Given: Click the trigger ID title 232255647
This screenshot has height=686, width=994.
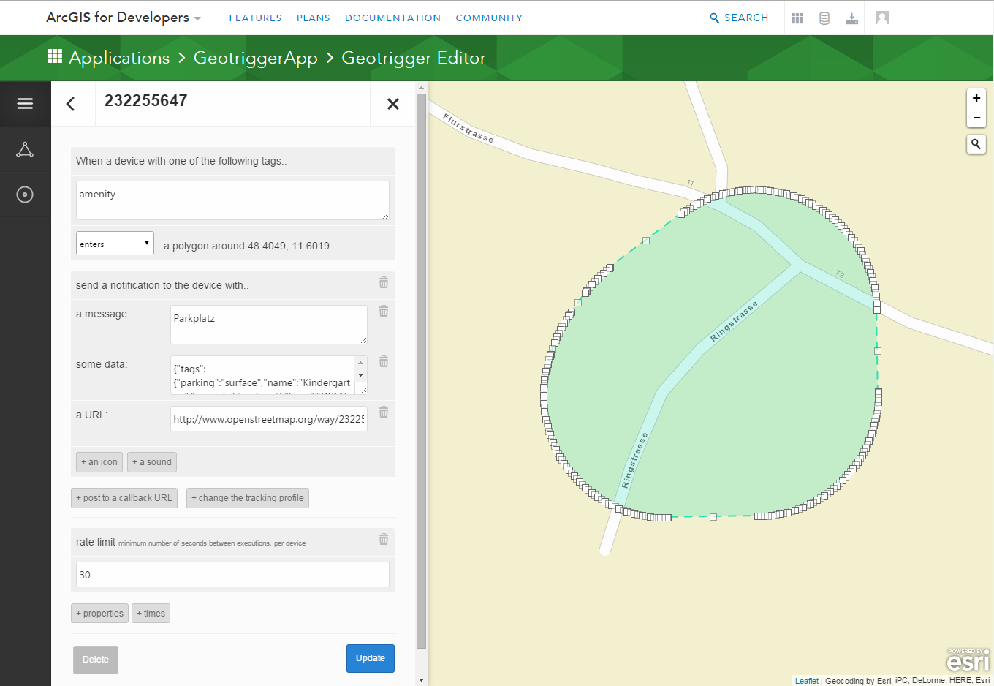Looking at the screenshot, I should (x=146, y=101).
